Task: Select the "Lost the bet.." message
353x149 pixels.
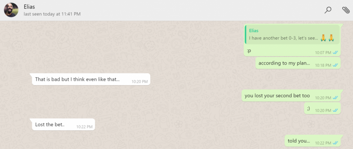Action: 63,124
